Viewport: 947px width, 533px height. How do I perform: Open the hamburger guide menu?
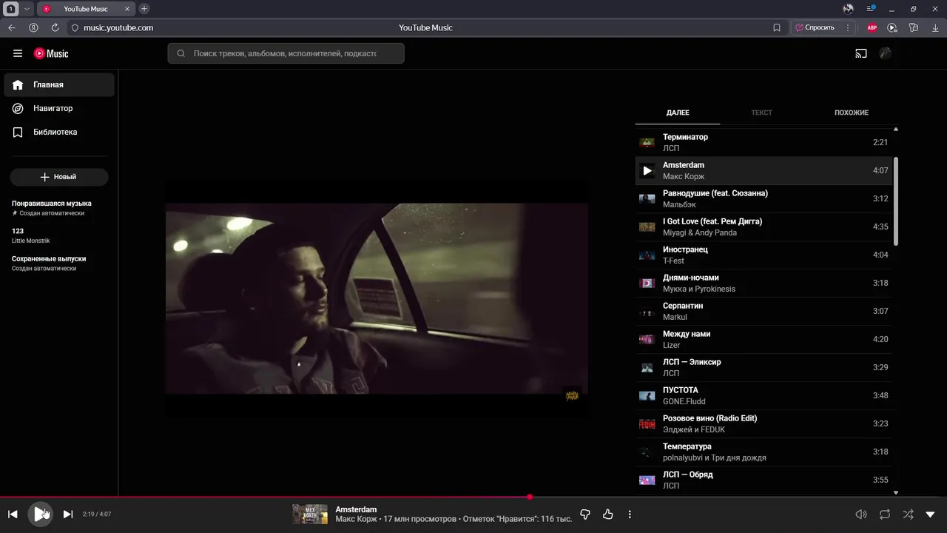(x=18, y=53)
